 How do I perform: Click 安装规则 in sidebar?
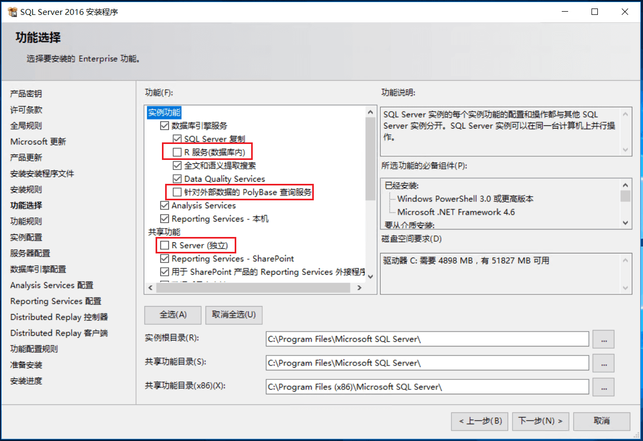point(26,190)
